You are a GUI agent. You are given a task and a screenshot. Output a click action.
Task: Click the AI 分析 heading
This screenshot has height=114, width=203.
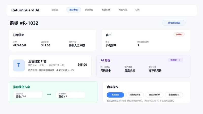pyautogui.click(x=106, y=60)
